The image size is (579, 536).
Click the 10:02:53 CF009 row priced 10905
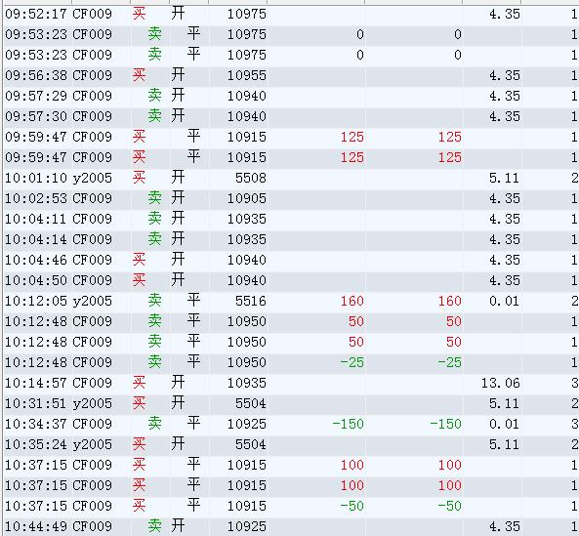[x=291, y=198]
